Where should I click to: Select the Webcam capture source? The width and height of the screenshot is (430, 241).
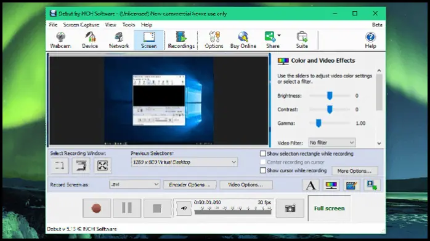[x=60, y=40]
